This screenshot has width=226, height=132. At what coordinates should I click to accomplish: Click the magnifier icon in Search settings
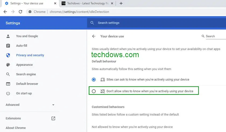[x=92, y=23]
